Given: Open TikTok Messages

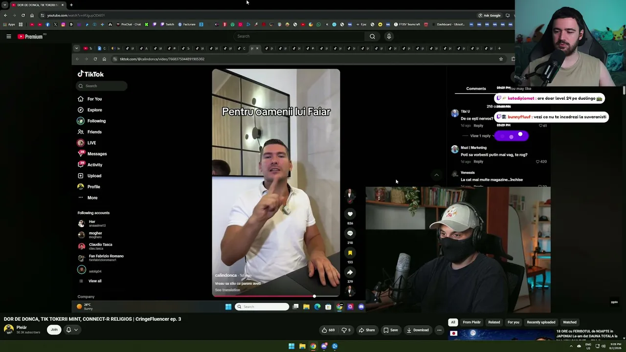Looking at the screenshot, I should coord(92,154).
